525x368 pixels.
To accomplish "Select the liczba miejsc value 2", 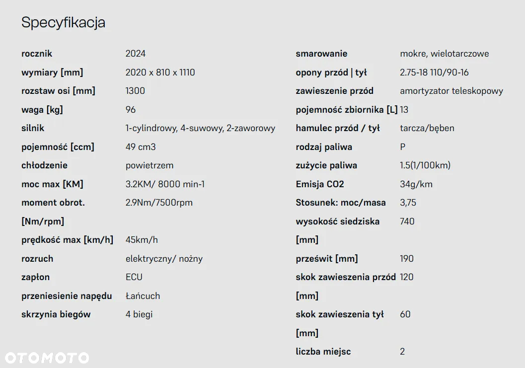I will coord(402,352).
